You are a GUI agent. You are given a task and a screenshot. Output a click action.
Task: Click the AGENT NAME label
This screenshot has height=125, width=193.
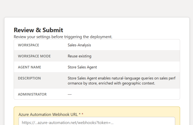point(29,67)
